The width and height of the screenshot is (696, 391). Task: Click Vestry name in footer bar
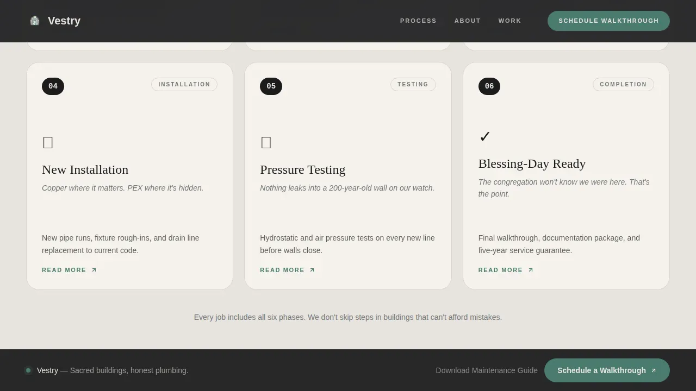tap(47, 370)
